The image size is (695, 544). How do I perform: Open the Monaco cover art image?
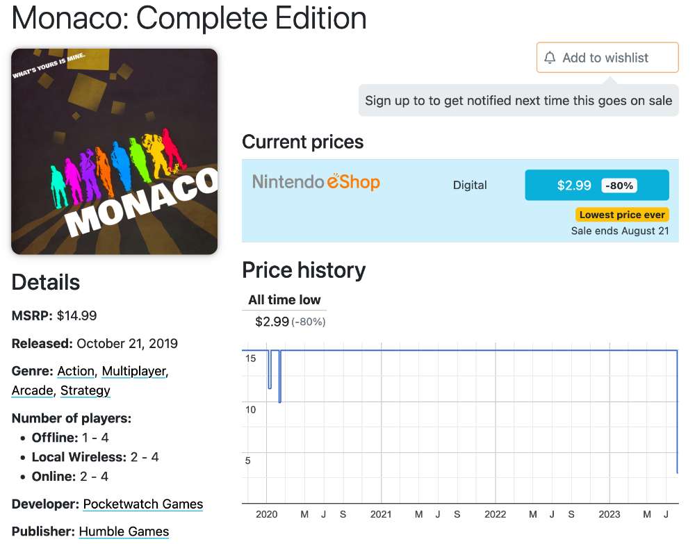pos(115,151)
